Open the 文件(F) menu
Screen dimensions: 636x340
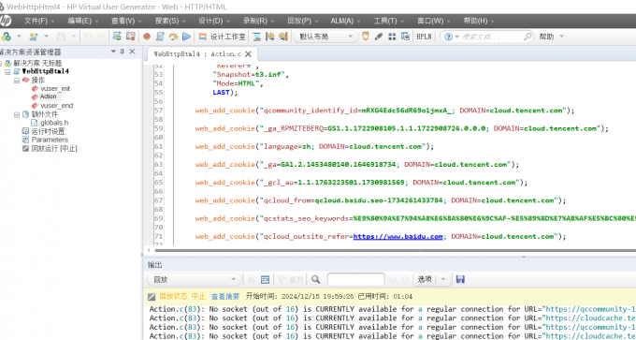pos(39,21)
